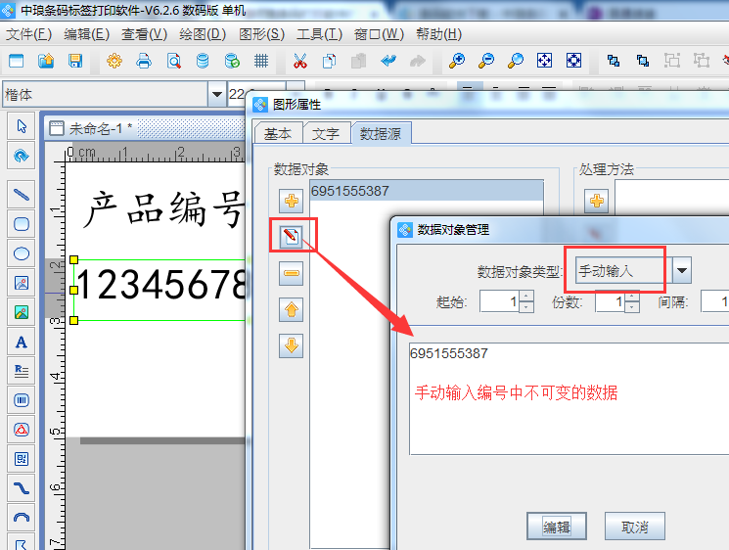Increase the 起始 value with up stepper
729x550 pixels.
(x=526, y=297)
